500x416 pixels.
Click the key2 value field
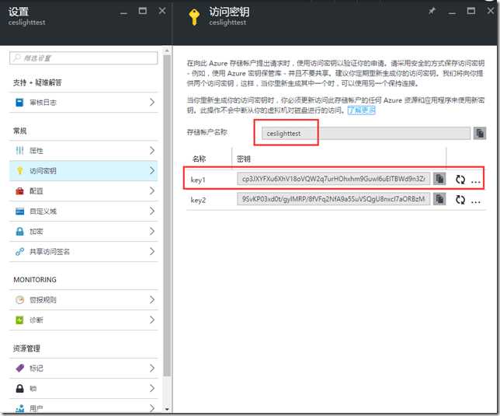point(333,199)
